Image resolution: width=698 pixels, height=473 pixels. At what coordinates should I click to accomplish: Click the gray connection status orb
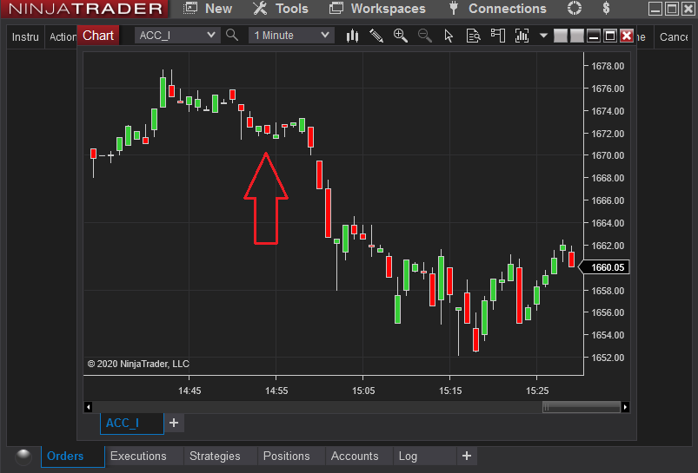(23, 457)
